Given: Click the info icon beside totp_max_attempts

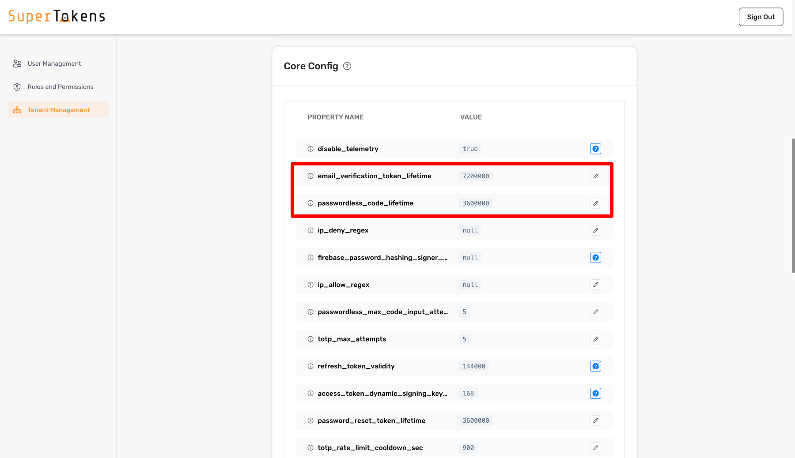Looking at the screenshot, I should coord(309,339).
